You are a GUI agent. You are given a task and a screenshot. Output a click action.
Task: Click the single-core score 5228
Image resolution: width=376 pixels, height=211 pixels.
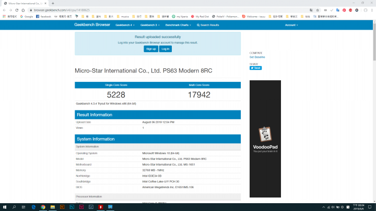point(116,95)
